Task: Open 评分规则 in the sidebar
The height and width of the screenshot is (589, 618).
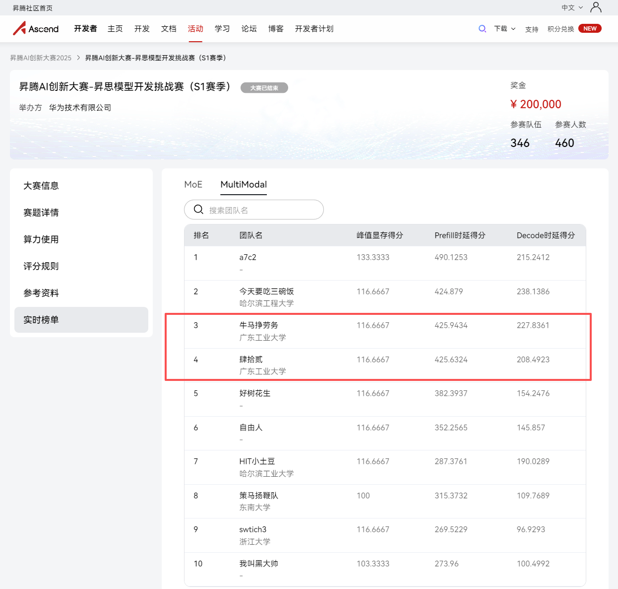Action: 41,266
